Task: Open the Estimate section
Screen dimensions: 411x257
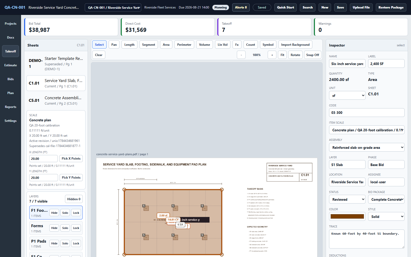Action: [x=11, y=65]
